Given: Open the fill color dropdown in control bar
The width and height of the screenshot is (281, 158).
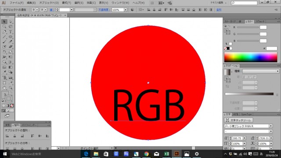Looking at the screenshot, I should coord(37,10).
